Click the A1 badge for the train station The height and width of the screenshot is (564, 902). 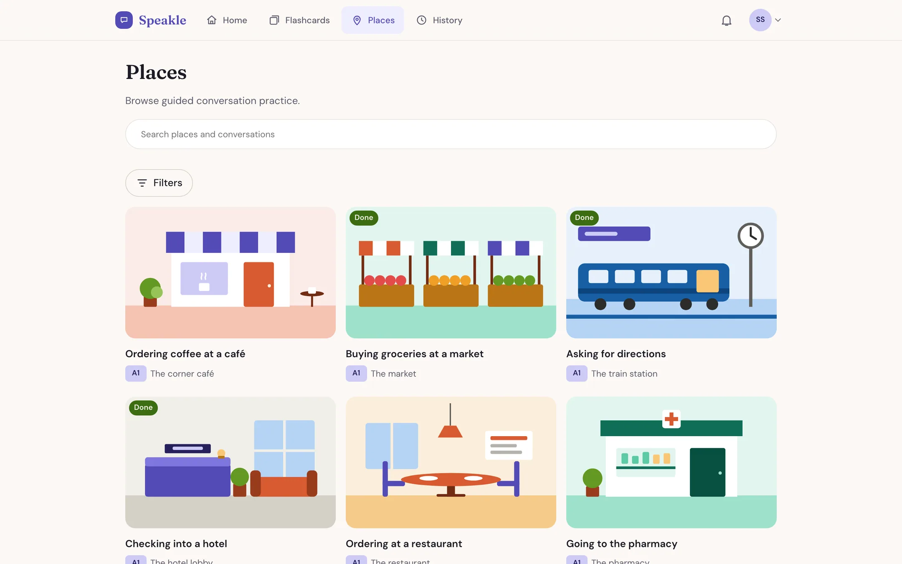pyautogui.click(x=577, y=373)
